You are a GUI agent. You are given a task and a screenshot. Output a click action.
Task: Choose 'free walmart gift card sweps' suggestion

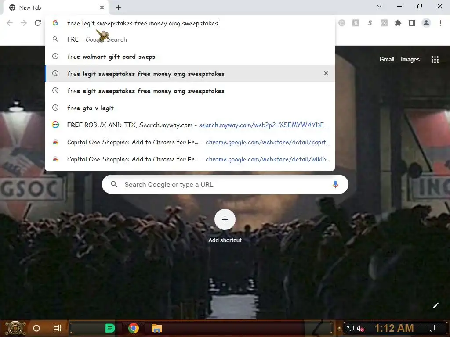(x=190, y=57)
